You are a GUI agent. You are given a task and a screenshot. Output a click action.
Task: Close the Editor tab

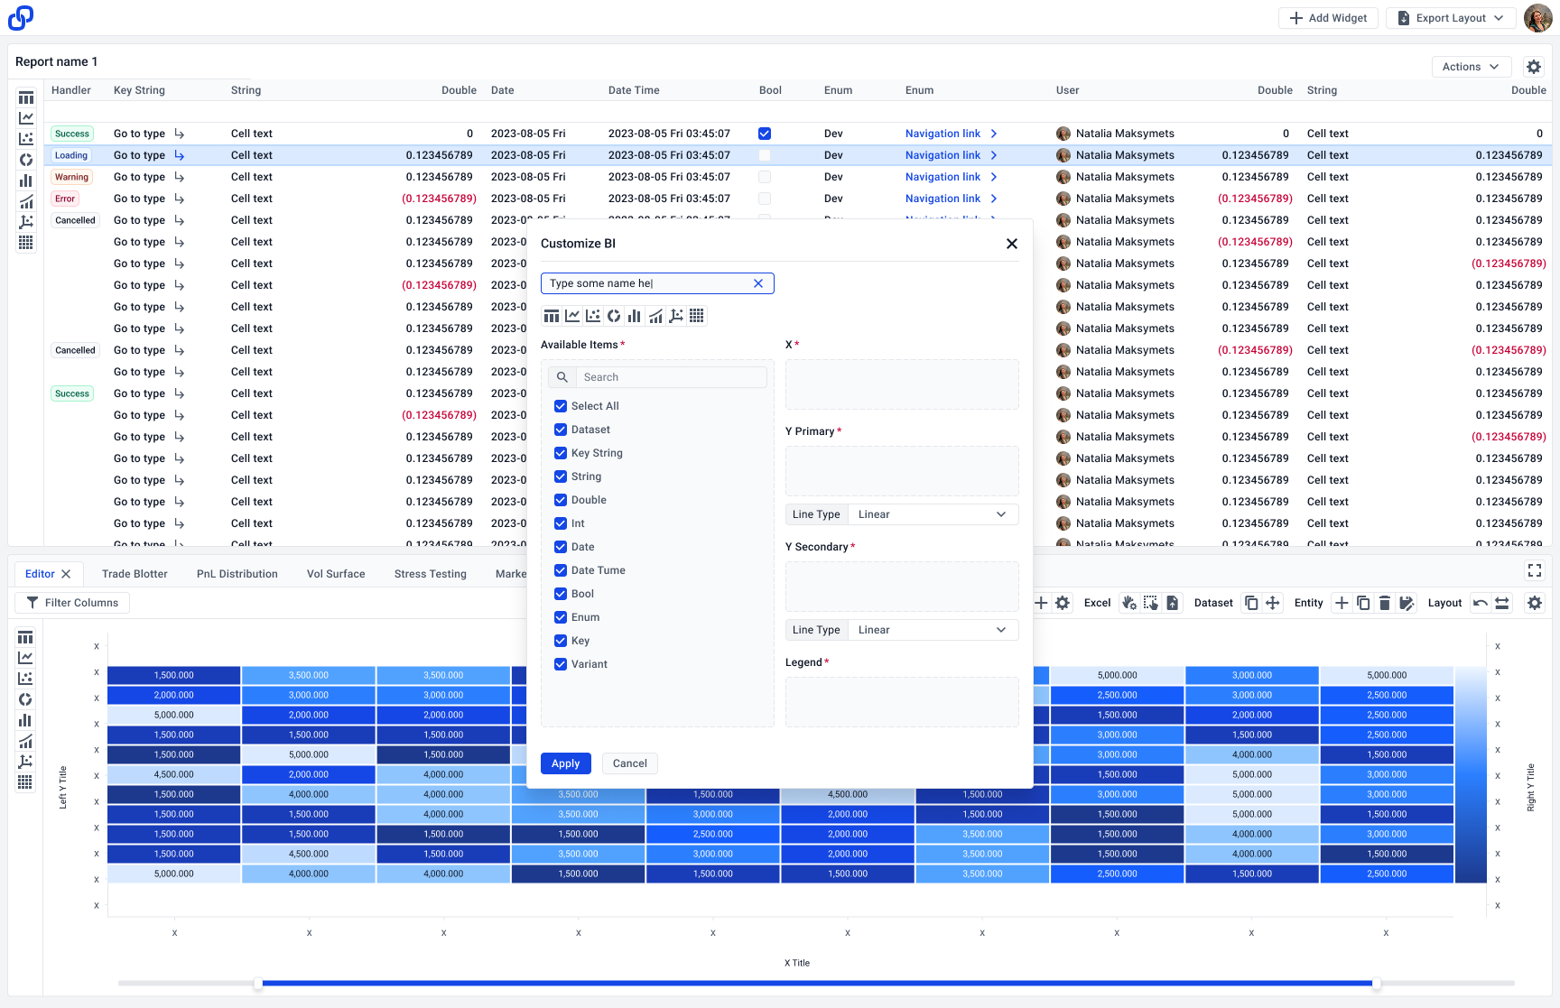tap(66, 574)
